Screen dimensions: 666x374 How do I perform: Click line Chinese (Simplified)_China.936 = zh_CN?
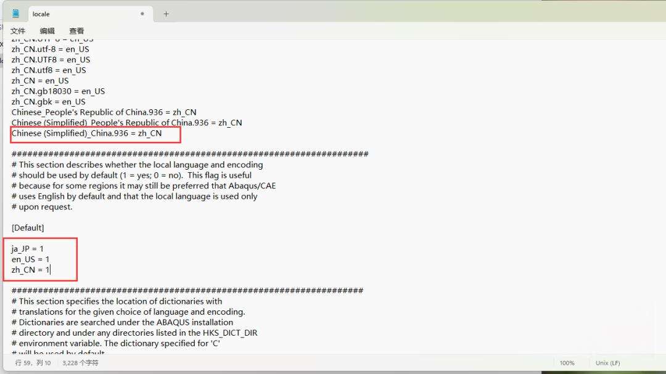(x=87, y=133)
